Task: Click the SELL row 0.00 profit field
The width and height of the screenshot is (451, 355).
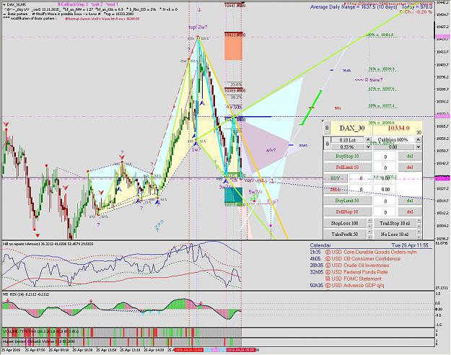Action: tap(385, 190)
